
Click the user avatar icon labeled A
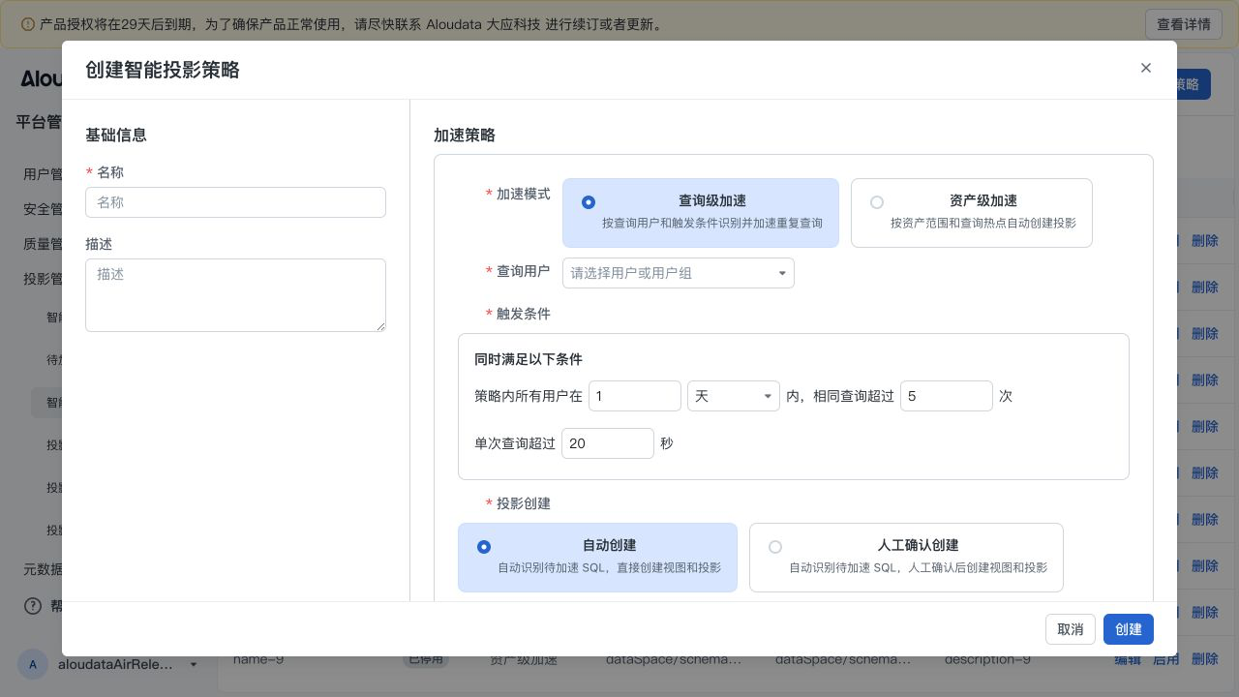click(33, 664)
